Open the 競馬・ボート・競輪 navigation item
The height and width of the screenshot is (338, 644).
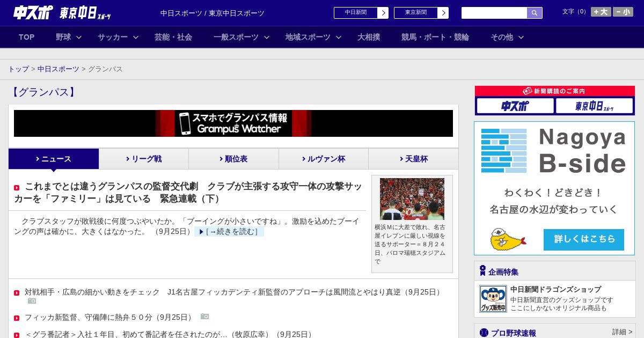tap(435, 37)
